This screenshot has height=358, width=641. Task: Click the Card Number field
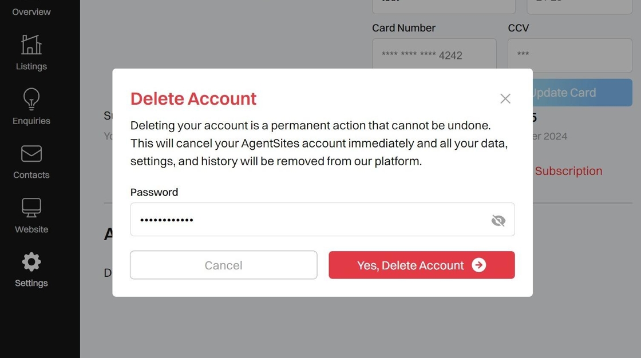pos(434,55)
